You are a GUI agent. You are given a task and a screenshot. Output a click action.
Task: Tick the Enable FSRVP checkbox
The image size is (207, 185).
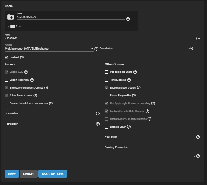(x=107, y=127)
